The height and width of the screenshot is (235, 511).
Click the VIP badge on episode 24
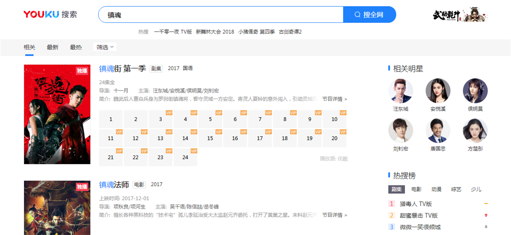194,151
